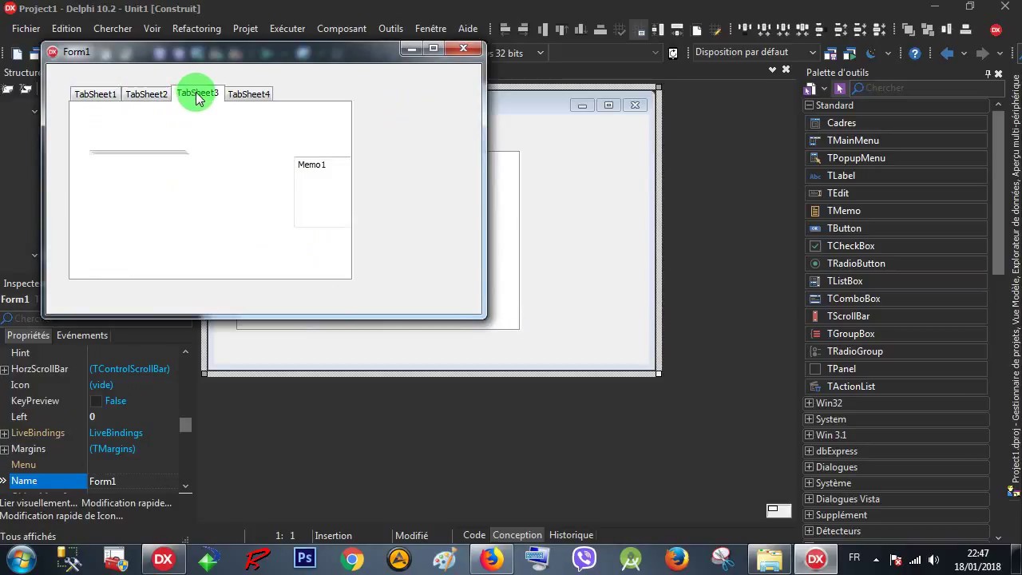Click the red DX icon in menu bar

point(996,30)
